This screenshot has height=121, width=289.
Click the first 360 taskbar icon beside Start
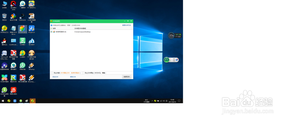click(9, 101)
